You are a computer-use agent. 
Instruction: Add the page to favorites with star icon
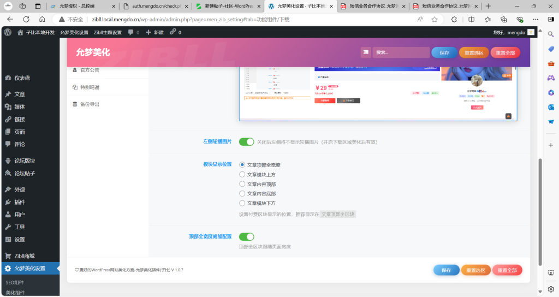click(x=435, y=19)
